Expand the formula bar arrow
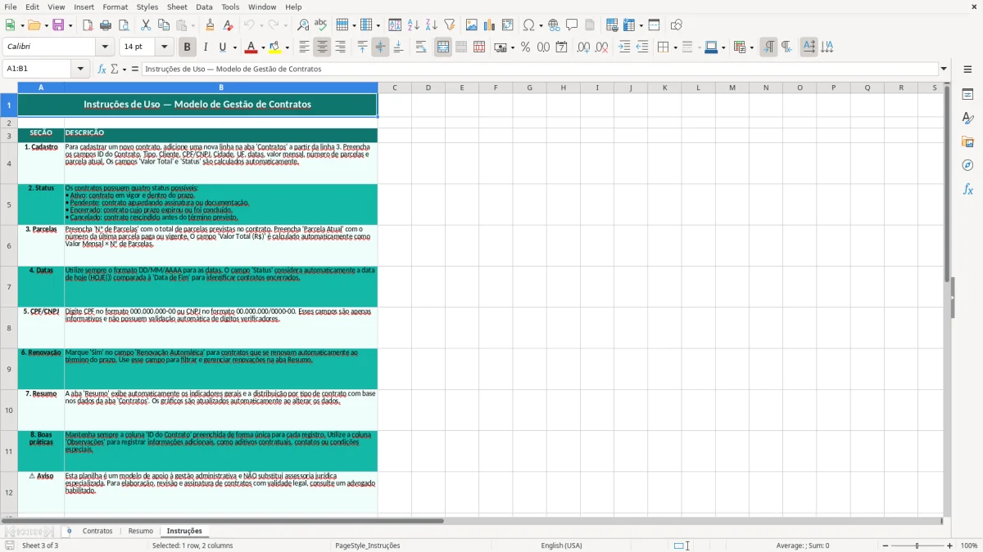Screen dimensions: 983x552 944,69
